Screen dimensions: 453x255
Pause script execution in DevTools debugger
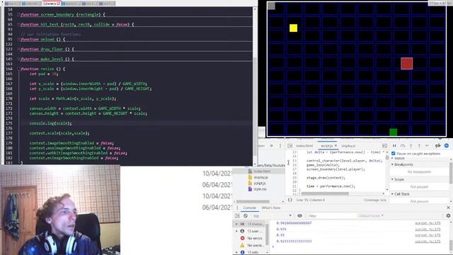click(394, 146)
